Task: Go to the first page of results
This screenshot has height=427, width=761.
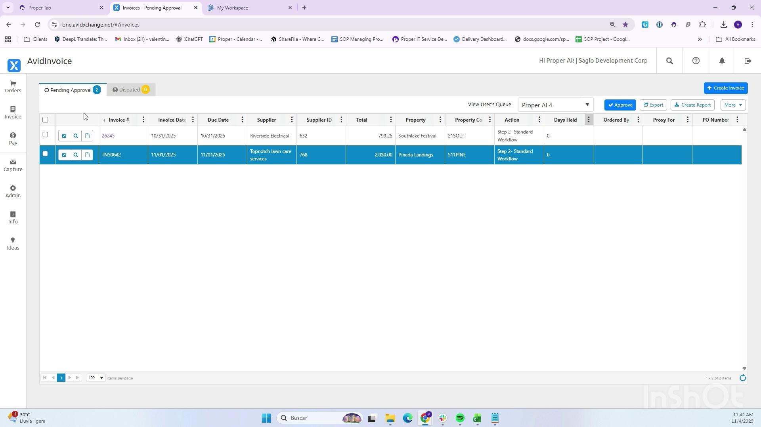Action: pos(45,378)
